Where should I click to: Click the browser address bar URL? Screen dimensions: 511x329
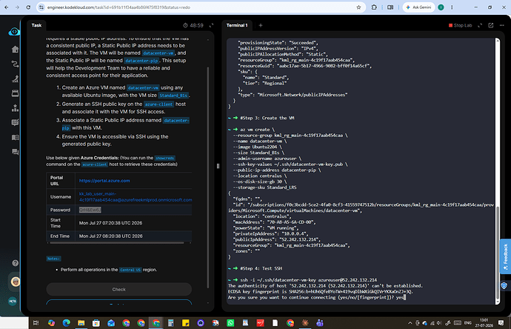tap(118, 7)
